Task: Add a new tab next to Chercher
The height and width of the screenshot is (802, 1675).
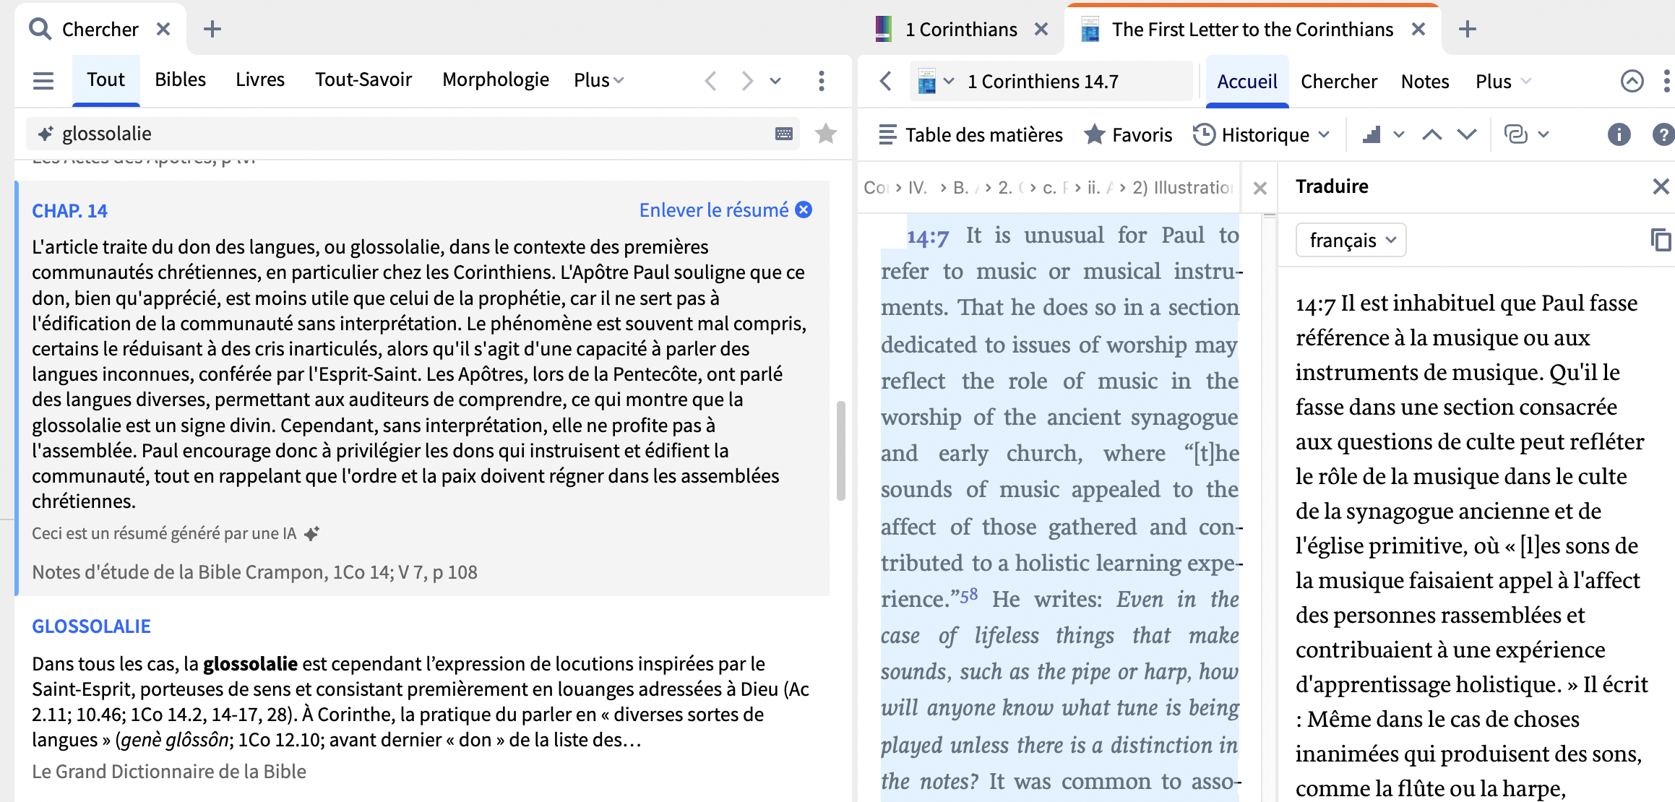Action: click(212, 29)
